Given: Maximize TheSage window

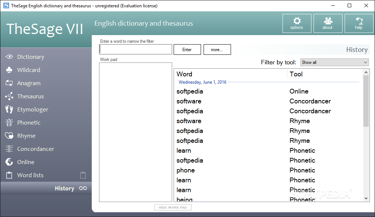Looking at the screenshot, I should click(349, 5).
